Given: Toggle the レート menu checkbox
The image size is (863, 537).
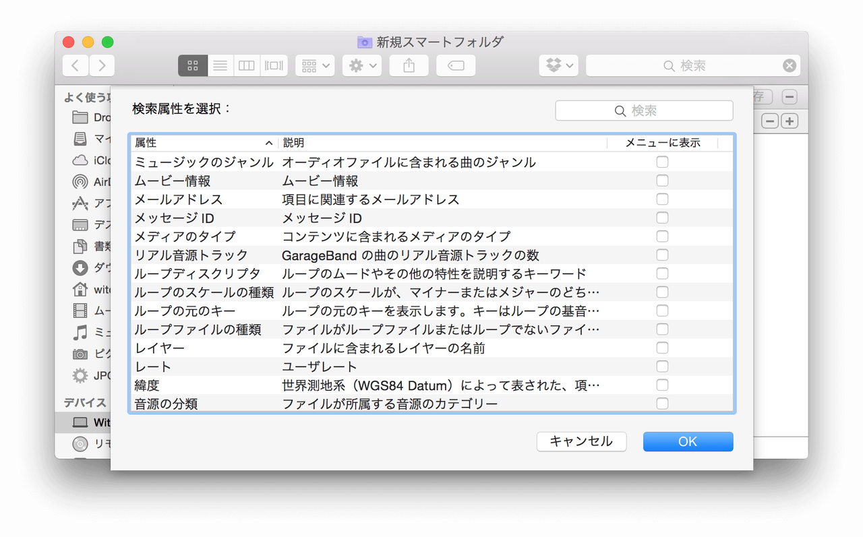Looking at the screenshot, I should (x=663, y=367).
